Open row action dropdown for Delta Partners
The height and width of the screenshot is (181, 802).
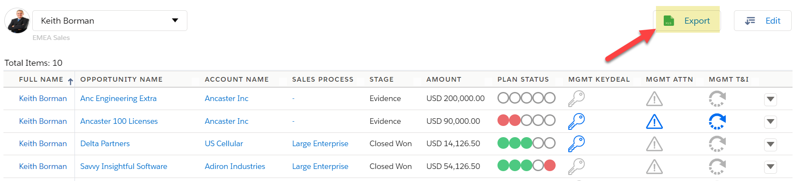coord(771,144)
